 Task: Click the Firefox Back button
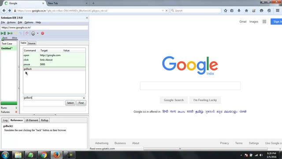[x=4, y=11]
